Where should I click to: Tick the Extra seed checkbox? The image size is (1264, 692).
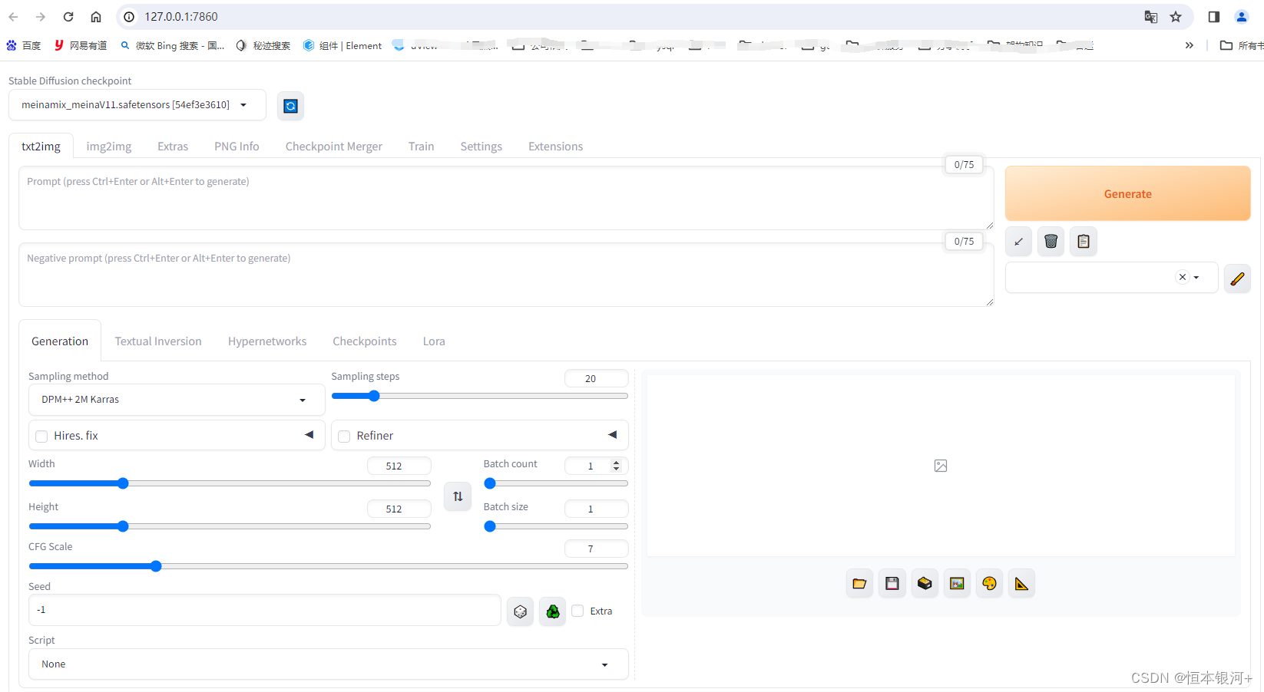coord(578,611)
